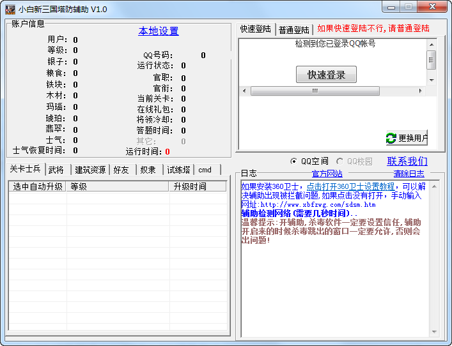The height and width of the screenshot is (346, 452).
Task: Click the 士气恢复时间 label
Action: [x=39, y=150]
